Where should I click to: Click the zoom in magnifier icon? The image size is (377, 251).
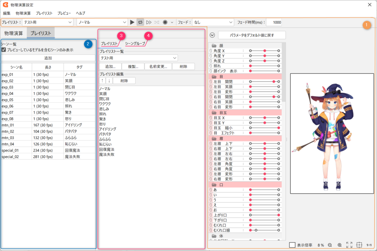pyautogui.click(x=339, y=245)
